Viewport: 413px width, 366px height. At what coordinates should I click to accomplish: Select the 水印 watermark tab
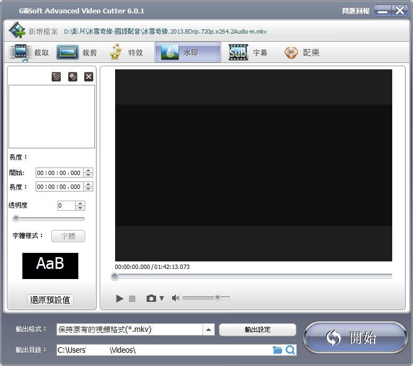click(188, 52)
